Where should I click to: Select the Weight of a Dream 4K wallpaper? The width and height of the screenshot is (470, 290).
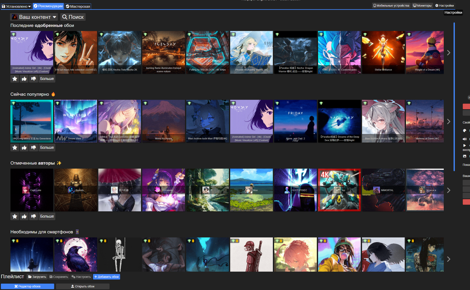[425, 53]
